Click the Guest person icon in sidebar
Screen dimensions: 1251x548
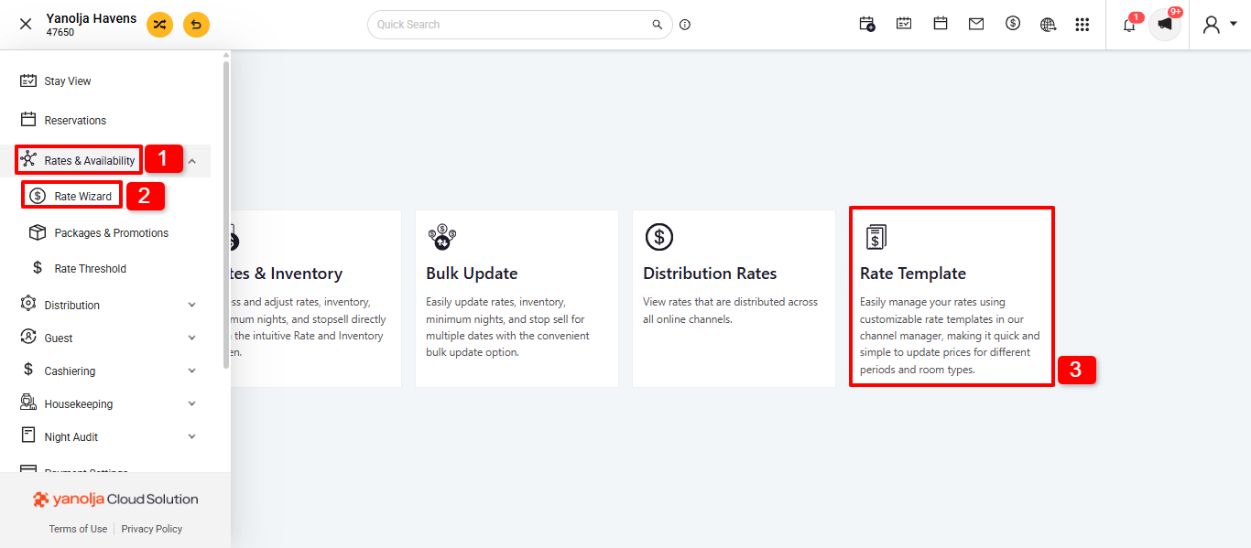point(28,338)
